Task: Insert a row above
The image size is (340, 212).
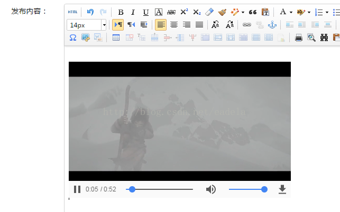Action: tap(154, 37)
